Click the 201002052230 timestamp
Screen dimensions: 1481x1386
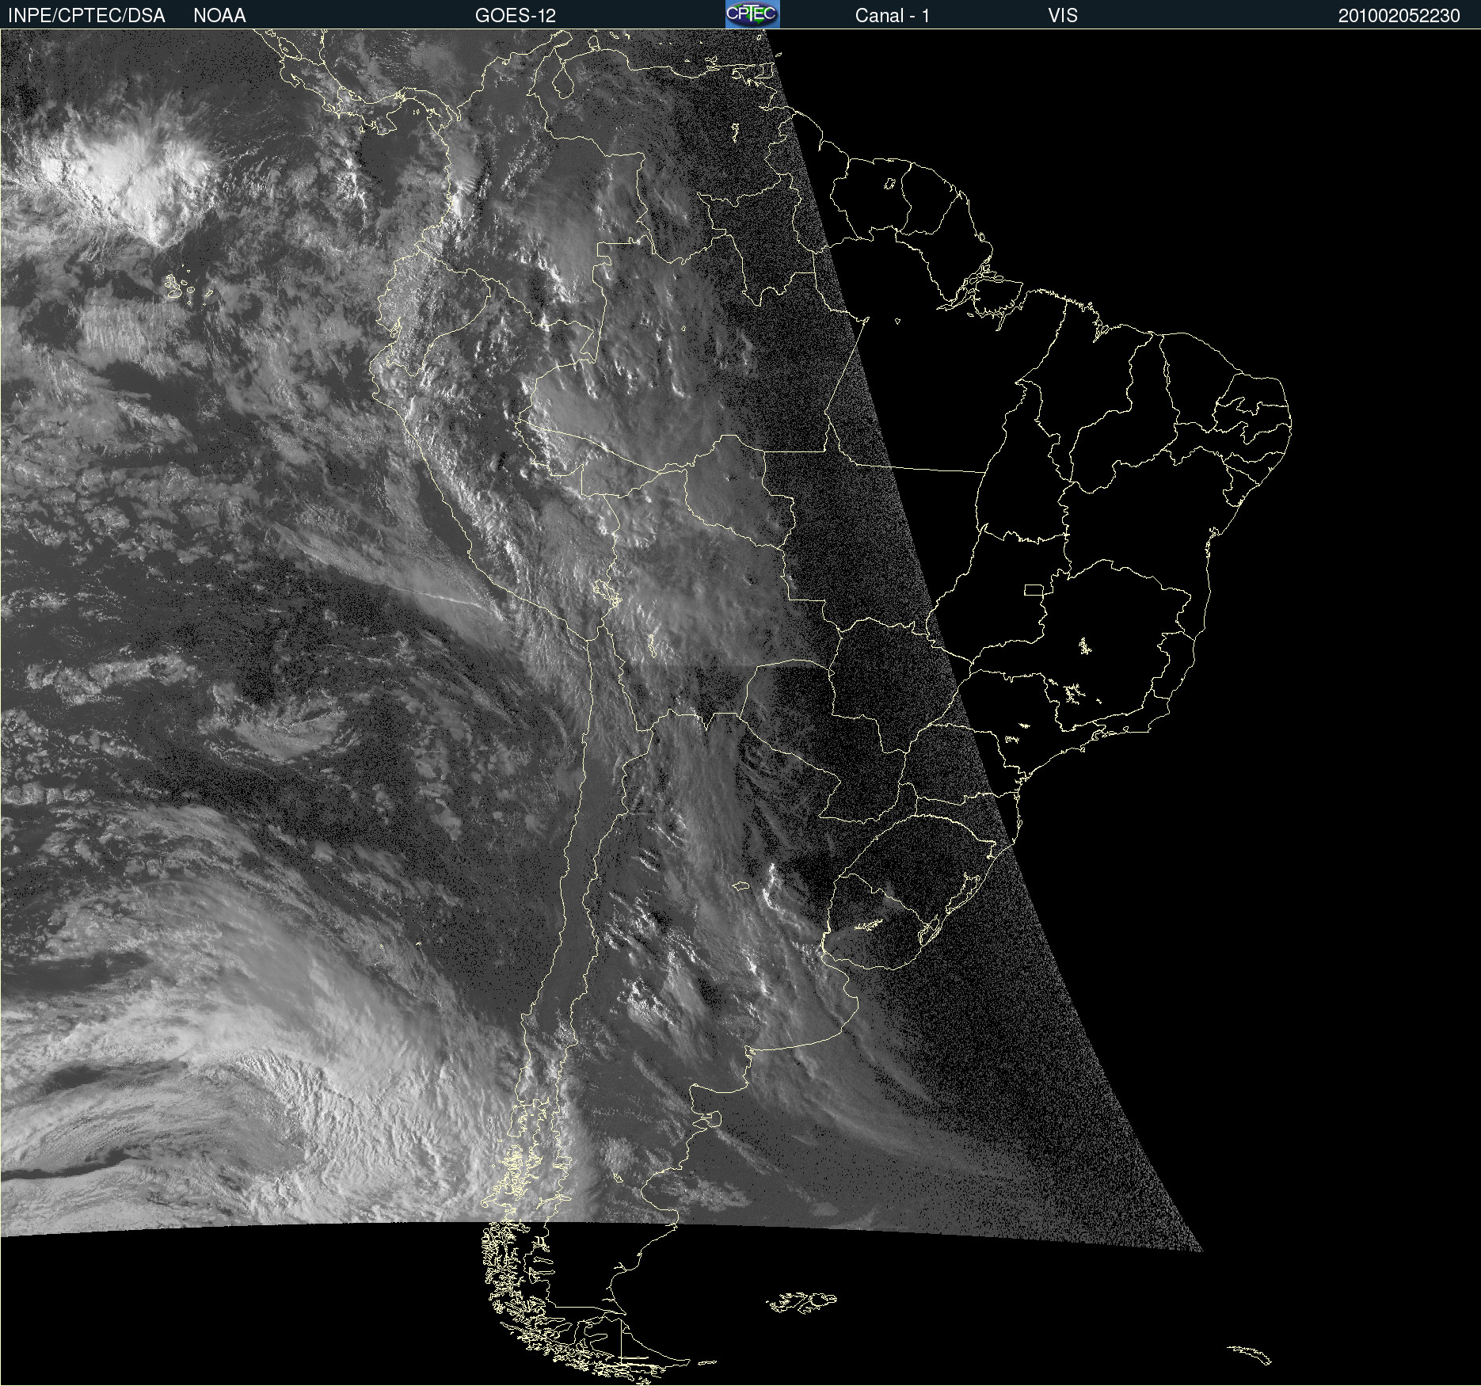tap(1399, 16)
